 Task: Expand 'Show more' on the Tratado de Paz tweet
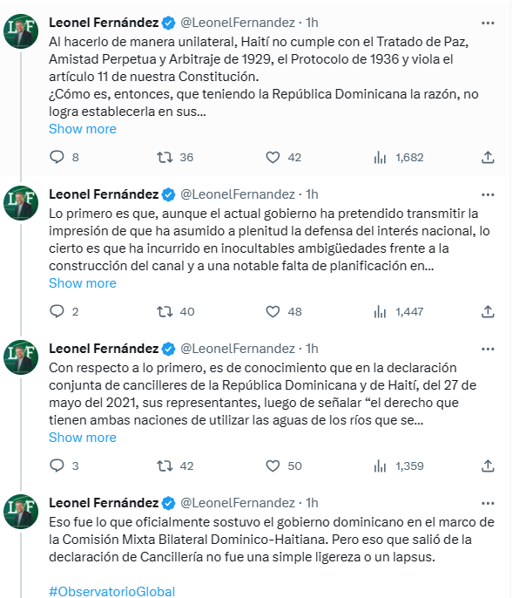click(x=83, y=129)
